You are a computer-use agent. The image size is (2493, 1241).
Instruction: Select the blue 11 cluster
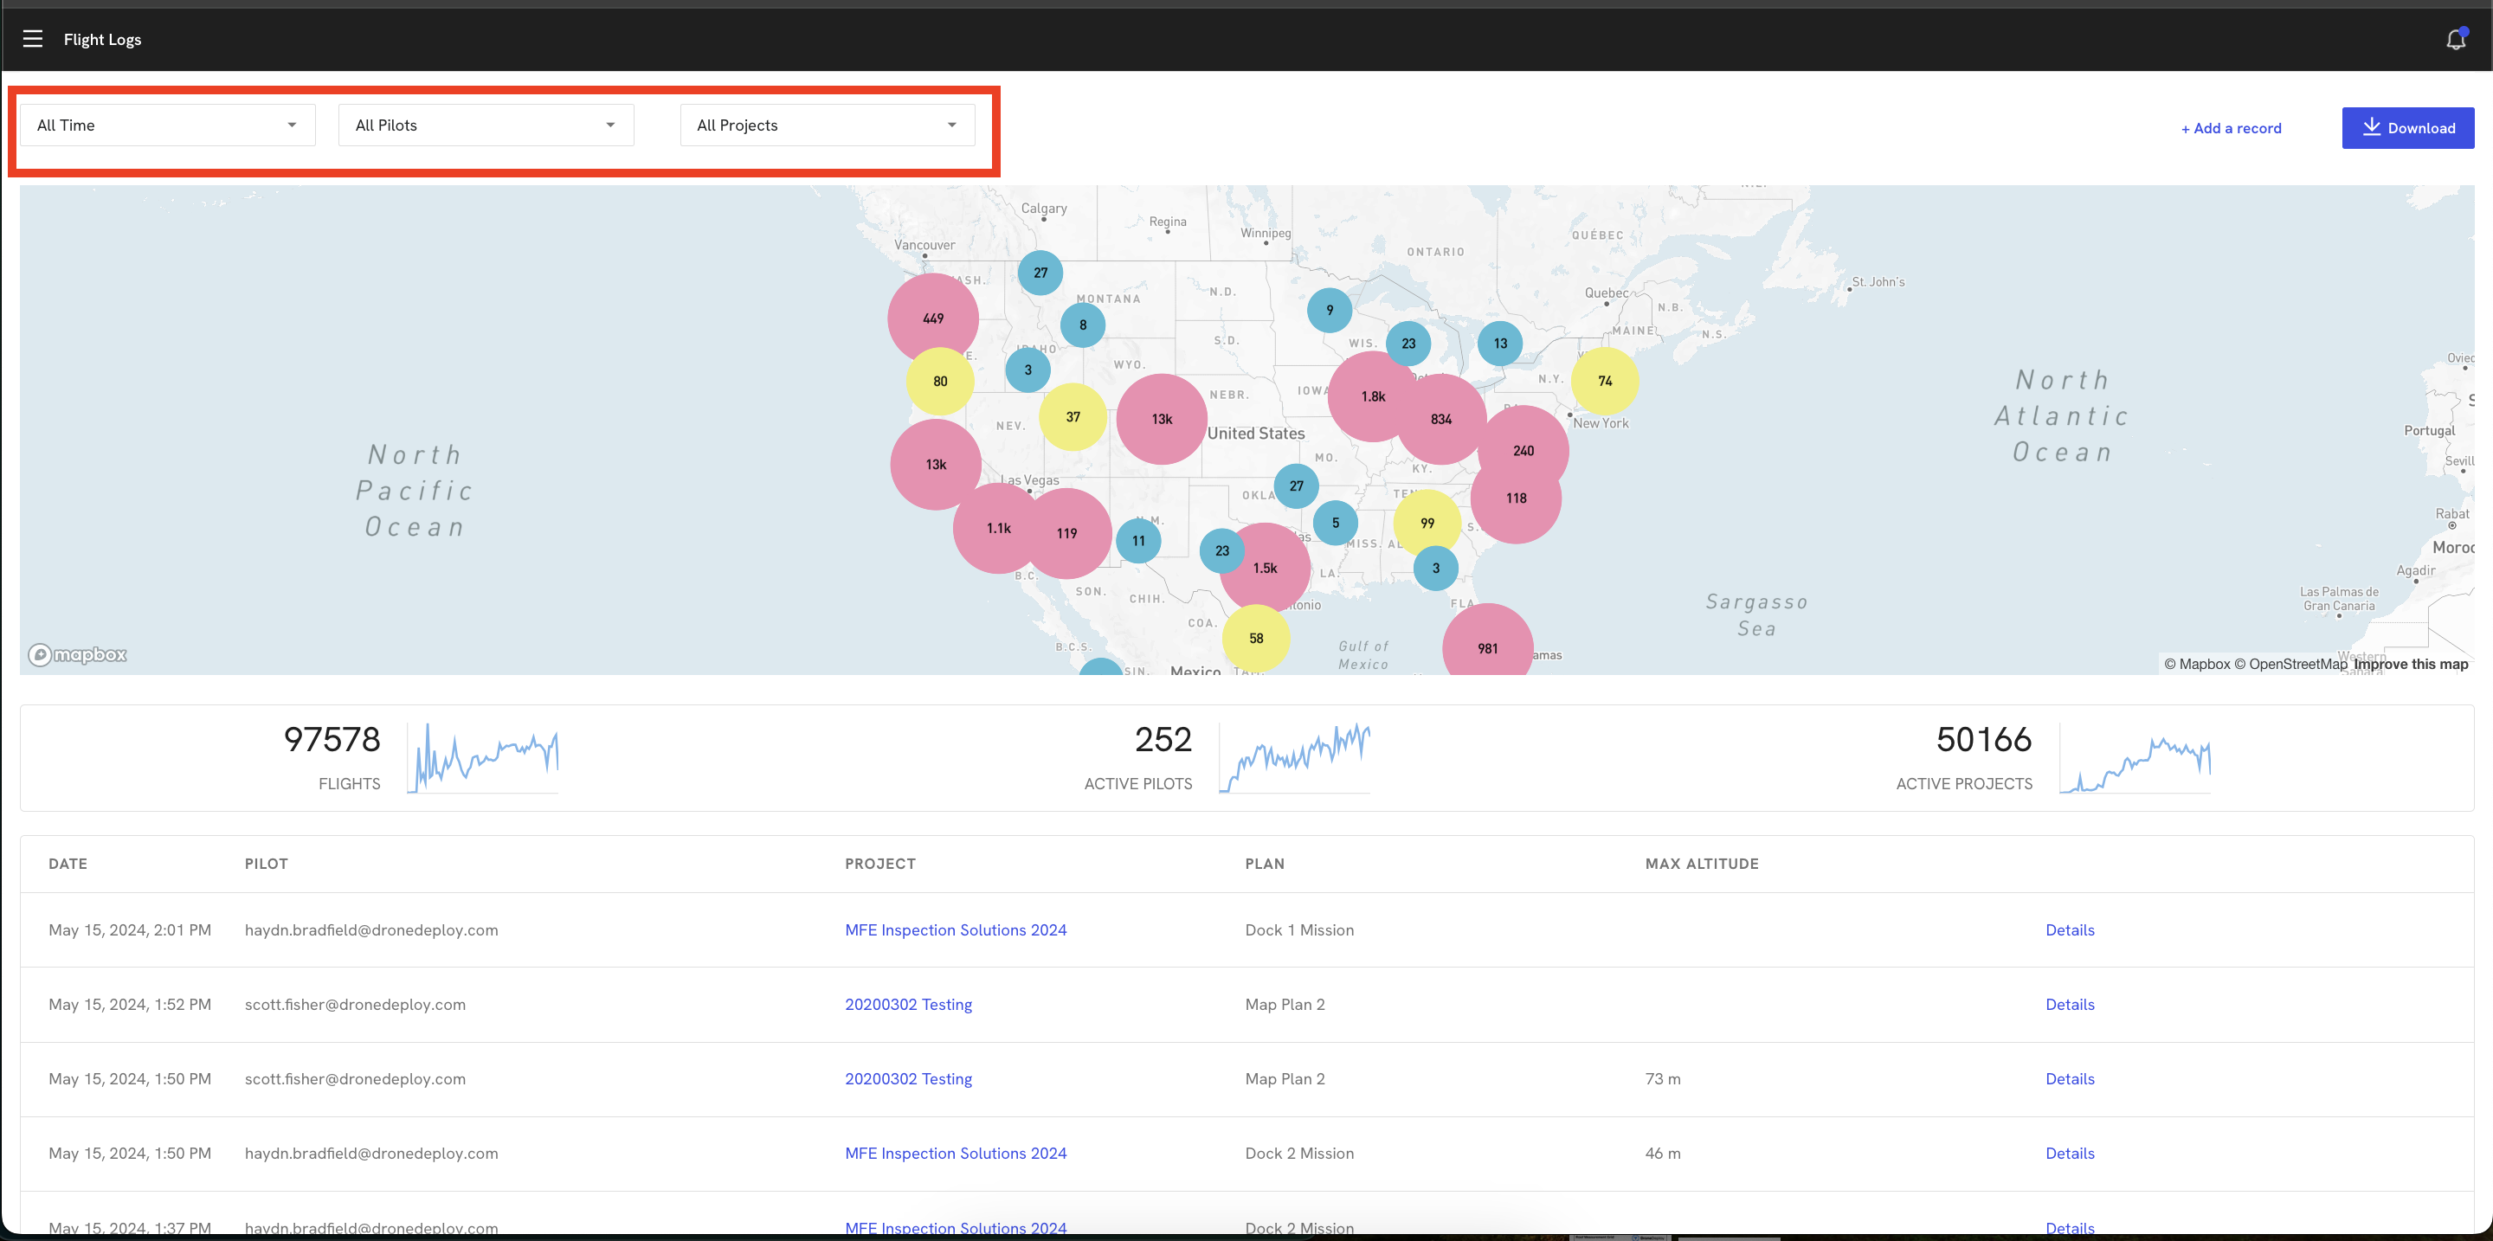tap(1138, 541)
